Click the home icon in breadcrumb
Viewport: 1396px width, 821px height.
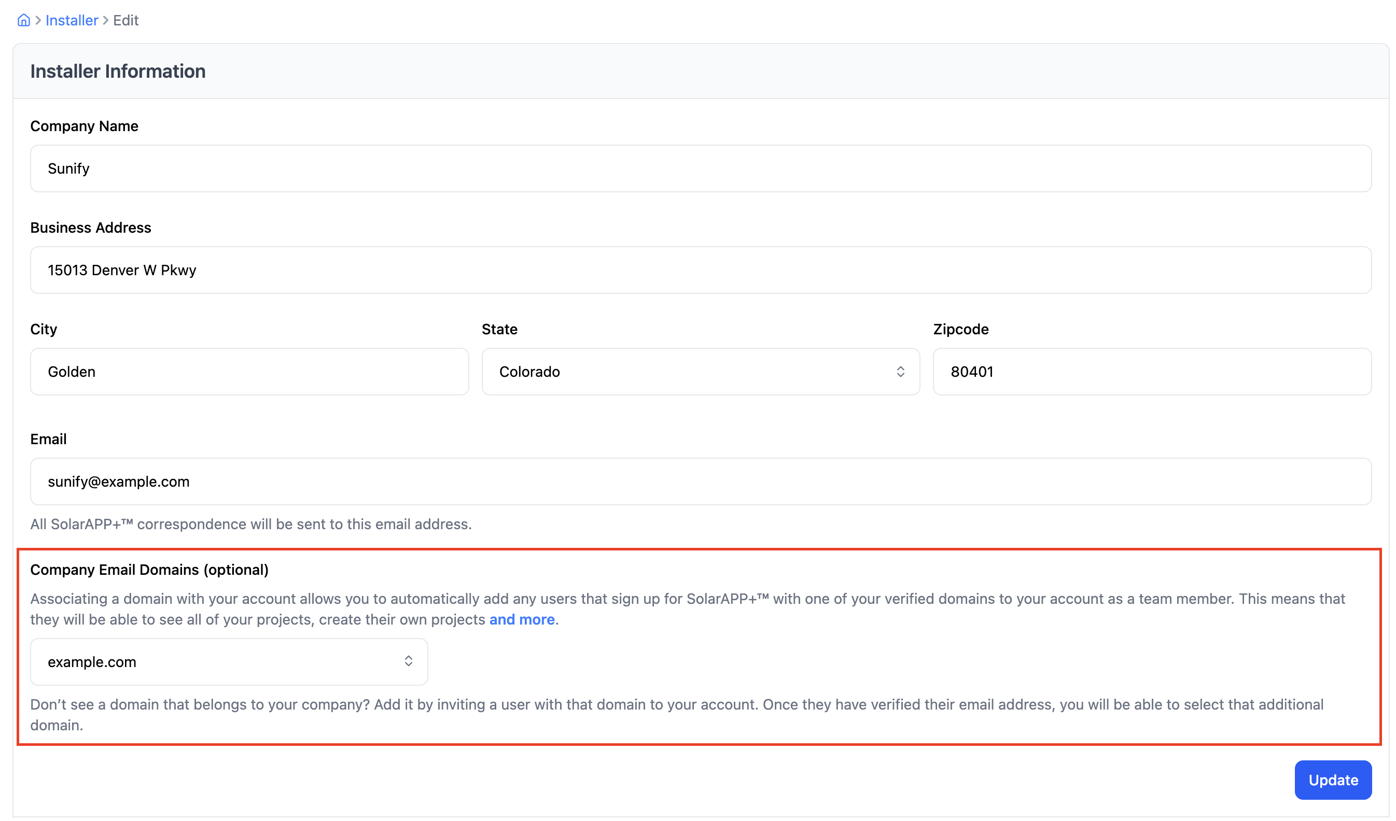[23, 21]
